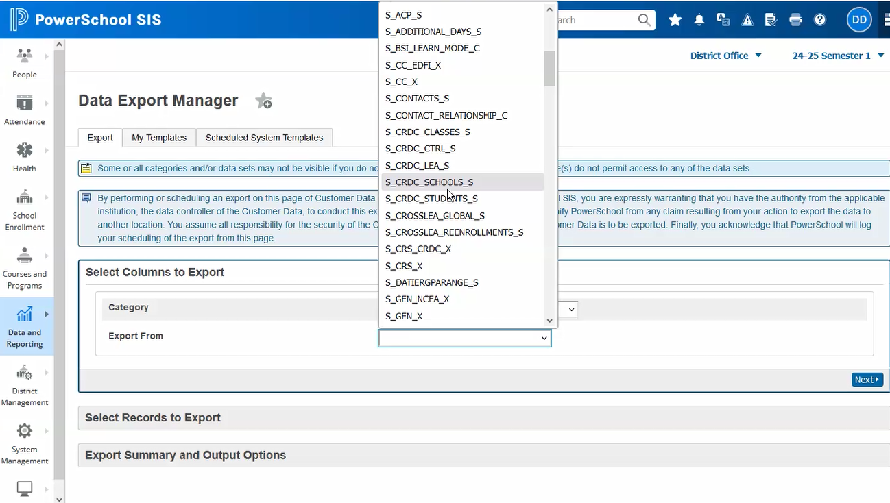
Task: Open PowerSchool help
Action: [820, 19]
